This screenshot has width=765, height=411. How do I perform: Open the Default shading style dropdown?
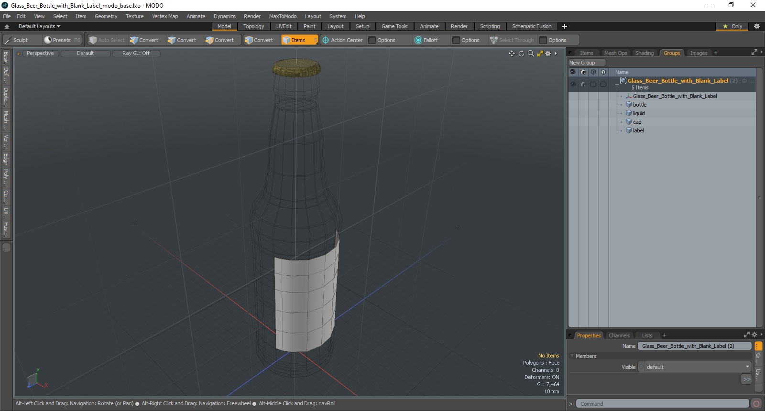85,54
